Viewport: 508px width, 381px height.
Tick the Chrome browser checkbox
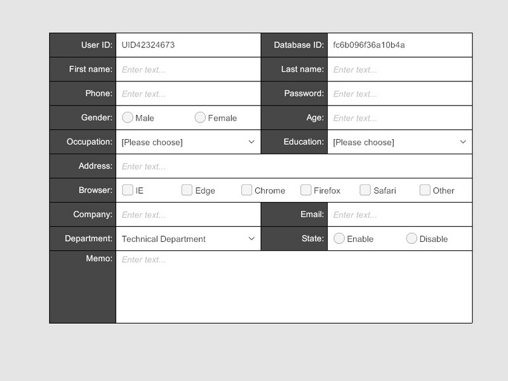pyautogui.click(x=246, y=190)
